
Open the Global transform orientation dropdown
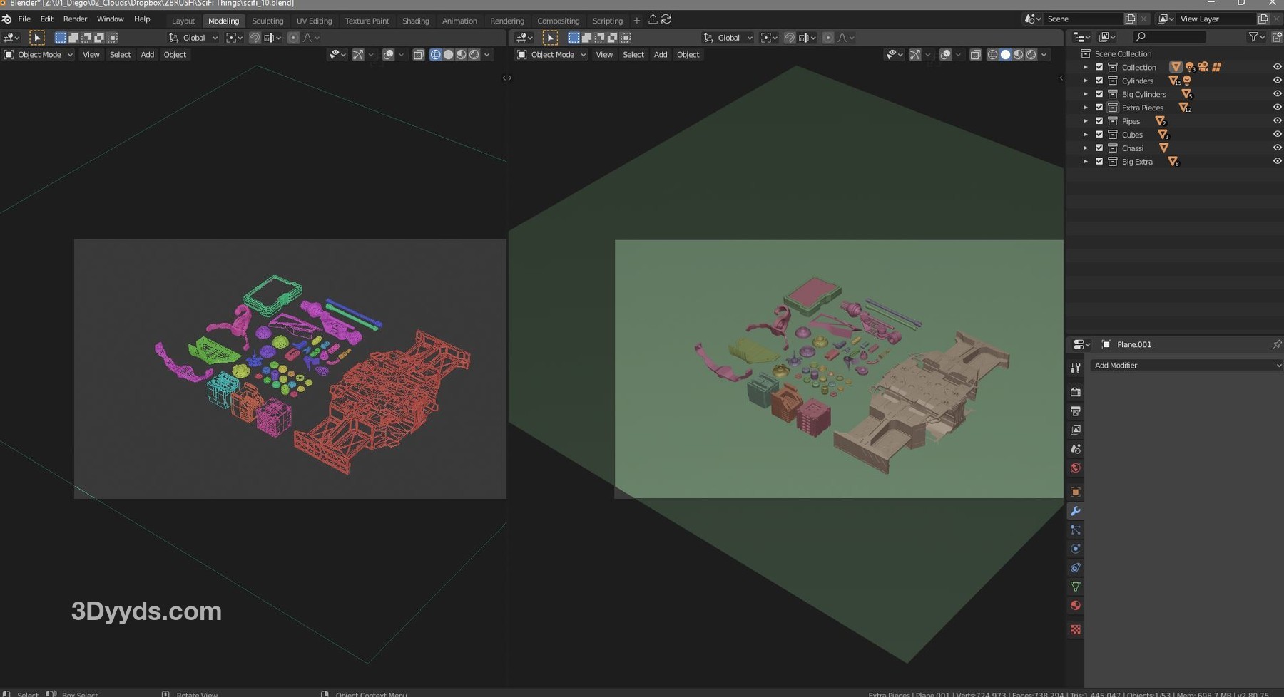(193, 38)
